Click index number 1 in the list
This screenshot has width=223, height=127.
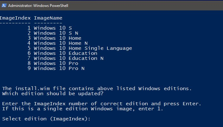point(29,28)
